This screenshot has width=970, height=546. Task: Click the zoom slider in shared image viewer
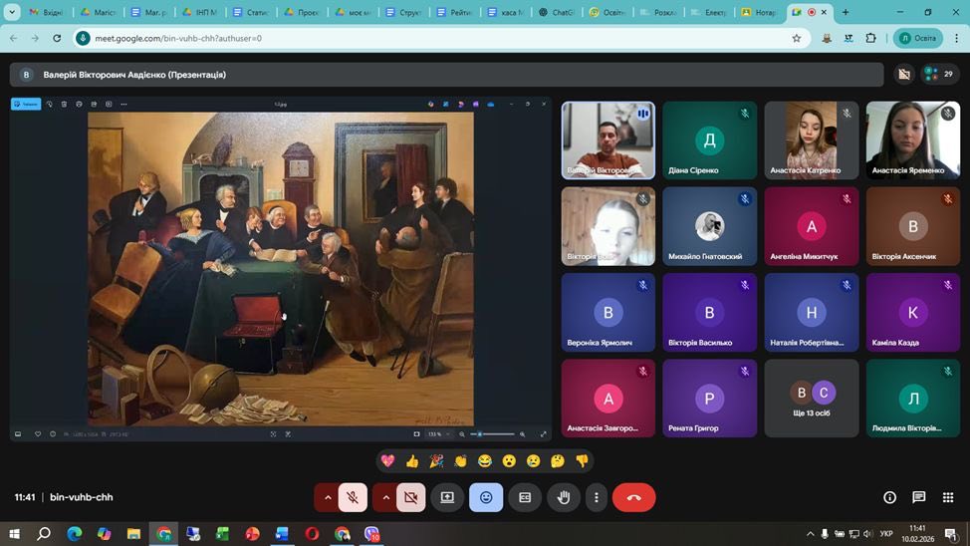click(x=492, y=434)
